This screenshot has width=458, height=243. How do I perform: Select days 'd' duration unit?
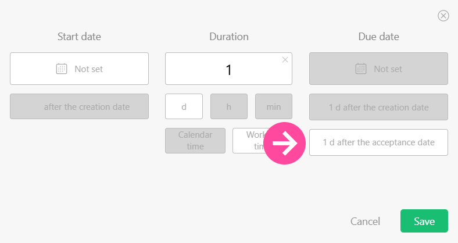(x=184, y=107)
